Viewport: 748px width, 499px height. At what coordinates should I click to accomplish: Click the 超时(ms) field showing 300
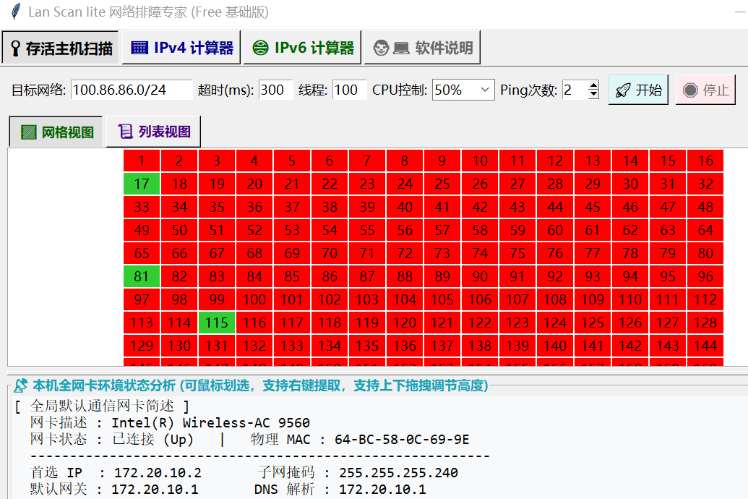275,90
